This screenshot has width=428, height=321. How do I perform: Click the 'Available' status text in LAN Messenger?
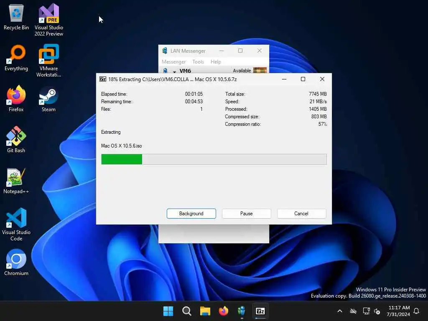pyautogui.click(x=242, y=71)
